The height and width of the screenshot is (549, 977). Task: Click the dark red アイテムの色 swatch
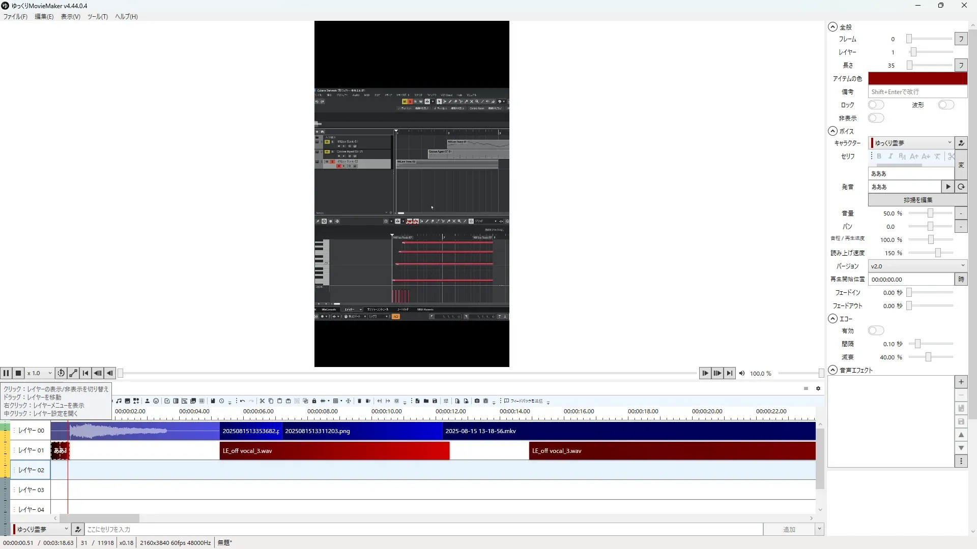click(x=917, y=78)
